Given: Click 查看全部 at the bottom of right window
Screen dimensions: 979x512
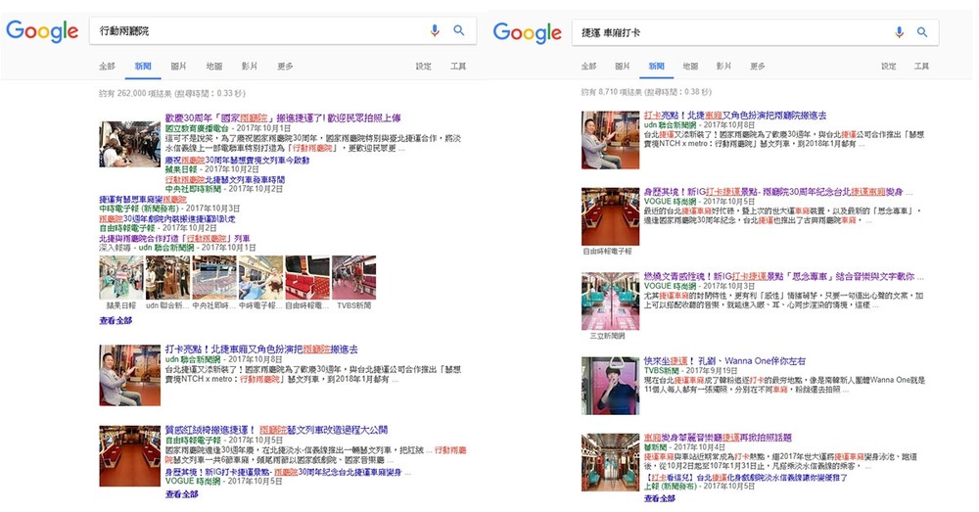Looking at the screenshot, I should click(661, 499).
